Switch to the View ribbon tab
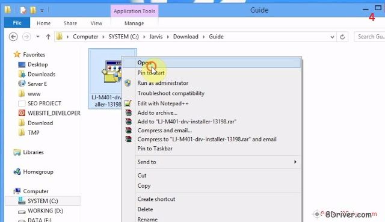The height and width of the screenshot is (222, 385). [x=96, y=23]
